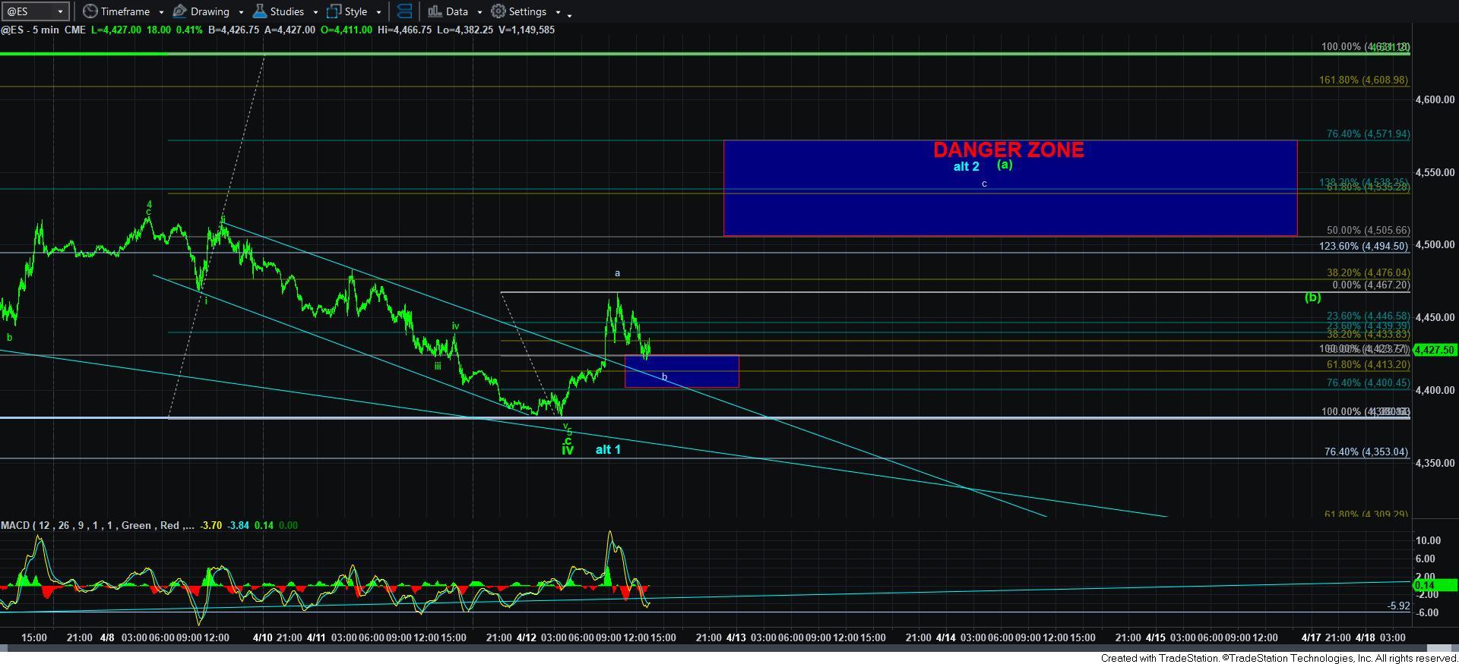Click the MACD study title label

(x=96, y=525)
